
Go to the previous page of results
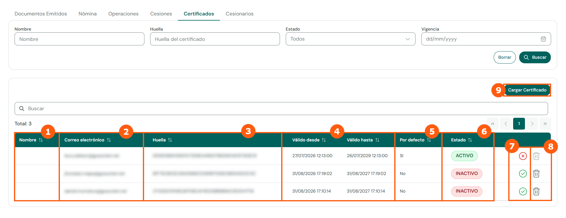(506, 124)
